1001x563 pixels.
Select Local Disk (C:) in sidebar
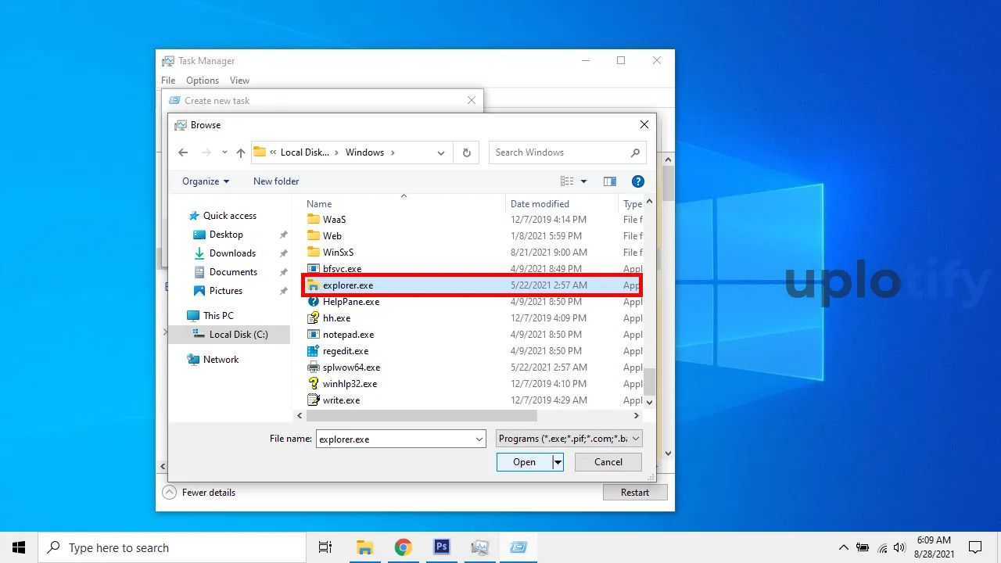230,335
